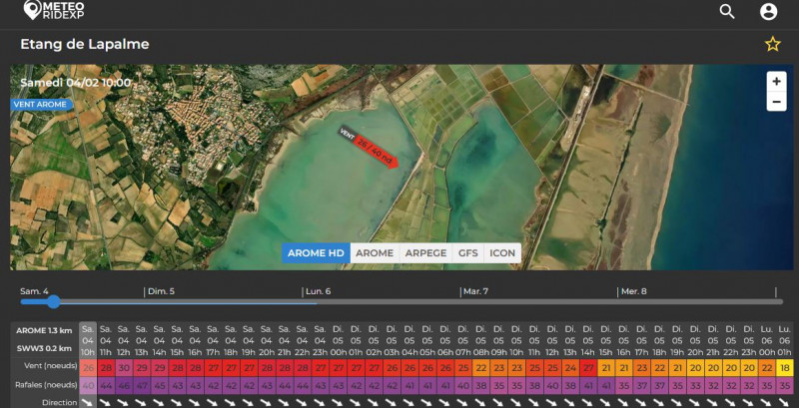Click the timeline slider handle
799x408 pixels.
[x=53, y=301]
